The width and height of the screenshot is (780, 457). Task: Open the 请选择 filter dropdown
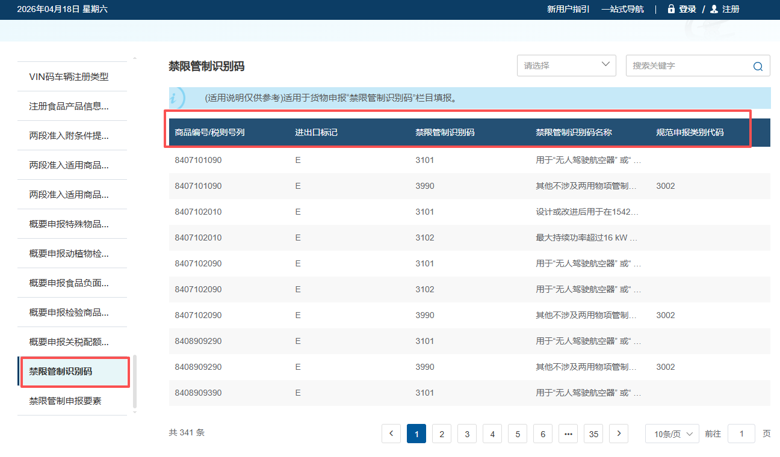(566, 66)
